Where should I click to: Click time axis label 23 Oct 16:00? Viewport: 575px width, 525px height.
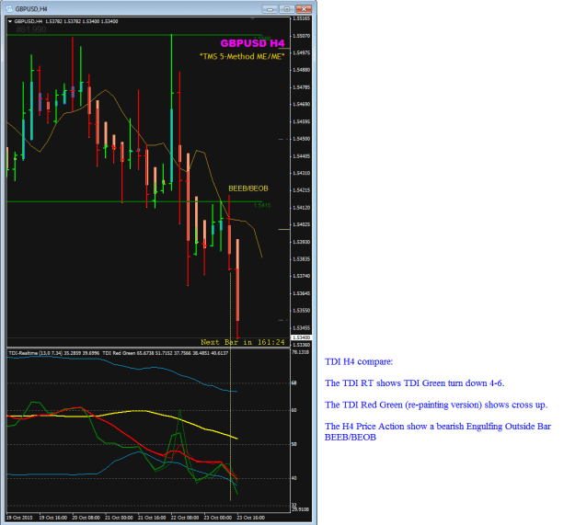pos(251,518)
